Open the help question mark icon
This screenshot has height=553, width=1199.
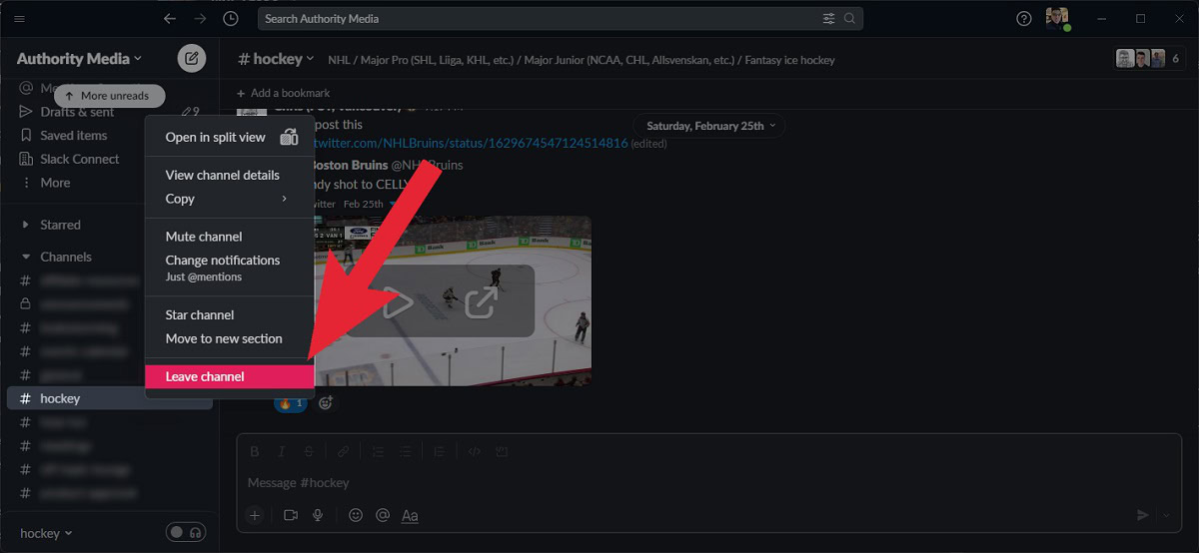coord(1023,19)
